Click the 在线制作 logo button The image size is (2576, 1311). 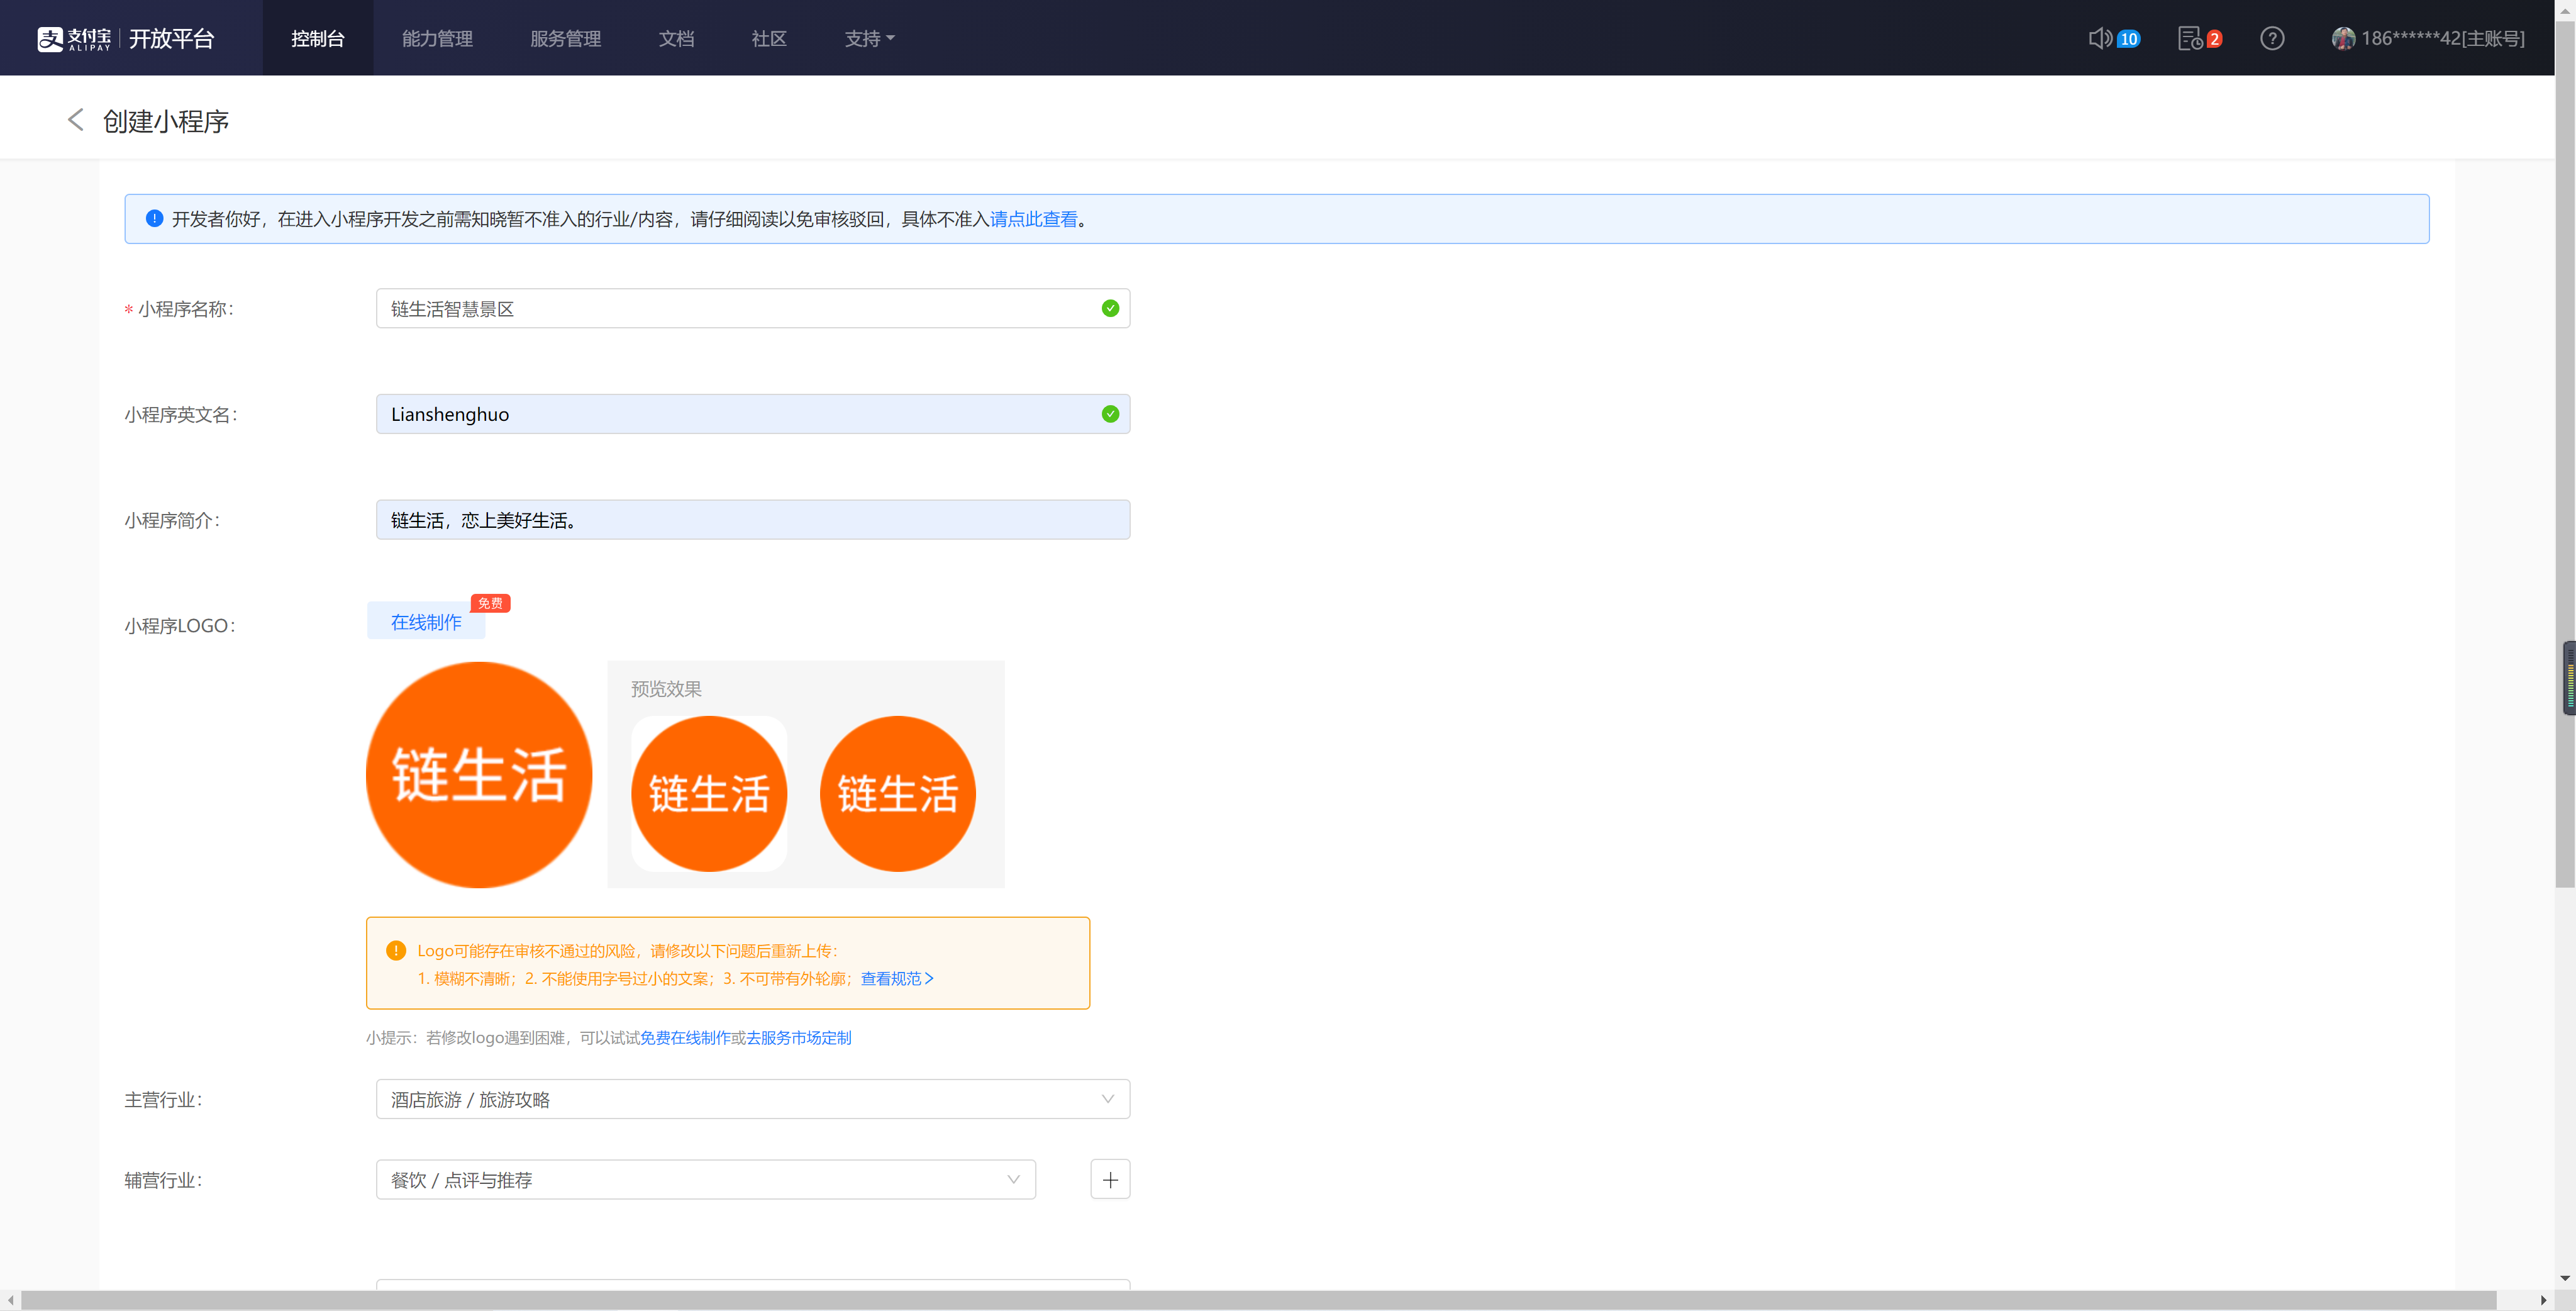point(426,621)
